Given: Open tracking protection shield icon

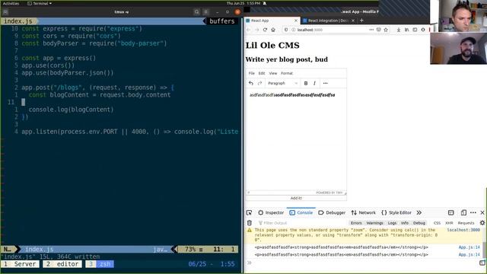Looking at the screenshot, I should pos(286,30).
